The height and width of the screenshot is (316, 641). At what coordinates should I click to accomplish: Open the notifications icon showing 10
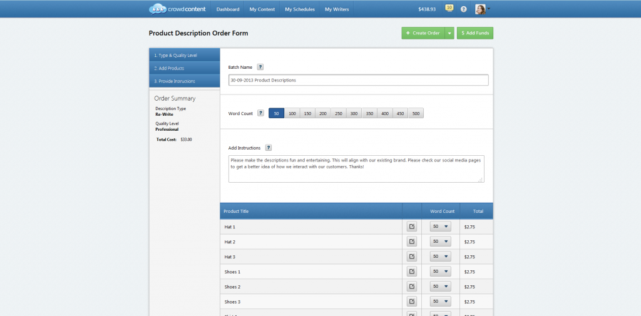pos(449,8)
